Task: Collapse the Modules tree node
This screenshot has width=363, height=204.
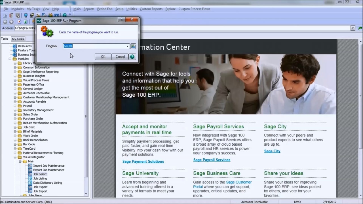Action: coord(10,59)
